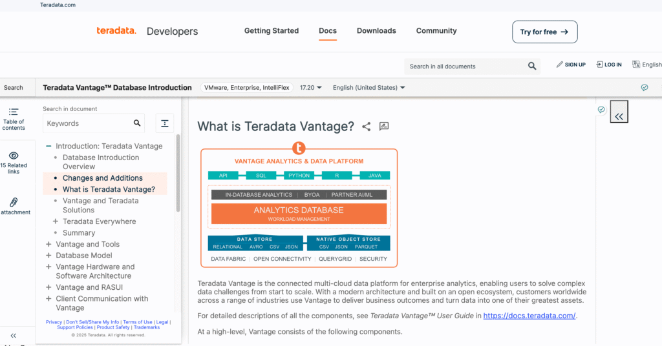662x346 pixels.
Task: Select What is Teradata Vantage? tree item
Action: click(109, 189)
